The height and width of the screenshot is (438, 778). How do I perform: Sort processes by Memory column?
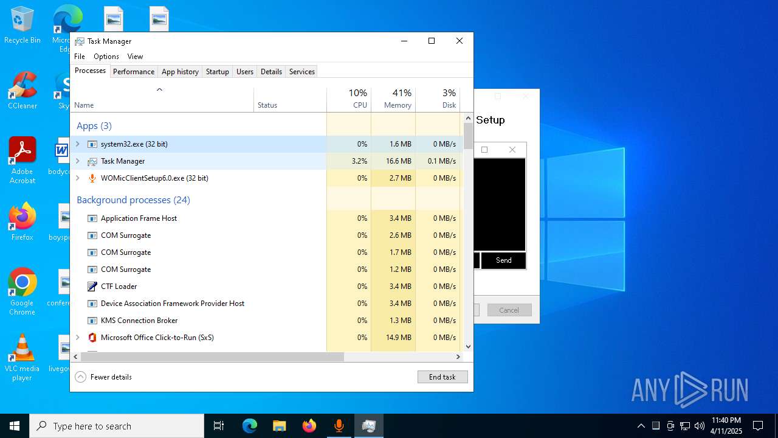(393, 99)
